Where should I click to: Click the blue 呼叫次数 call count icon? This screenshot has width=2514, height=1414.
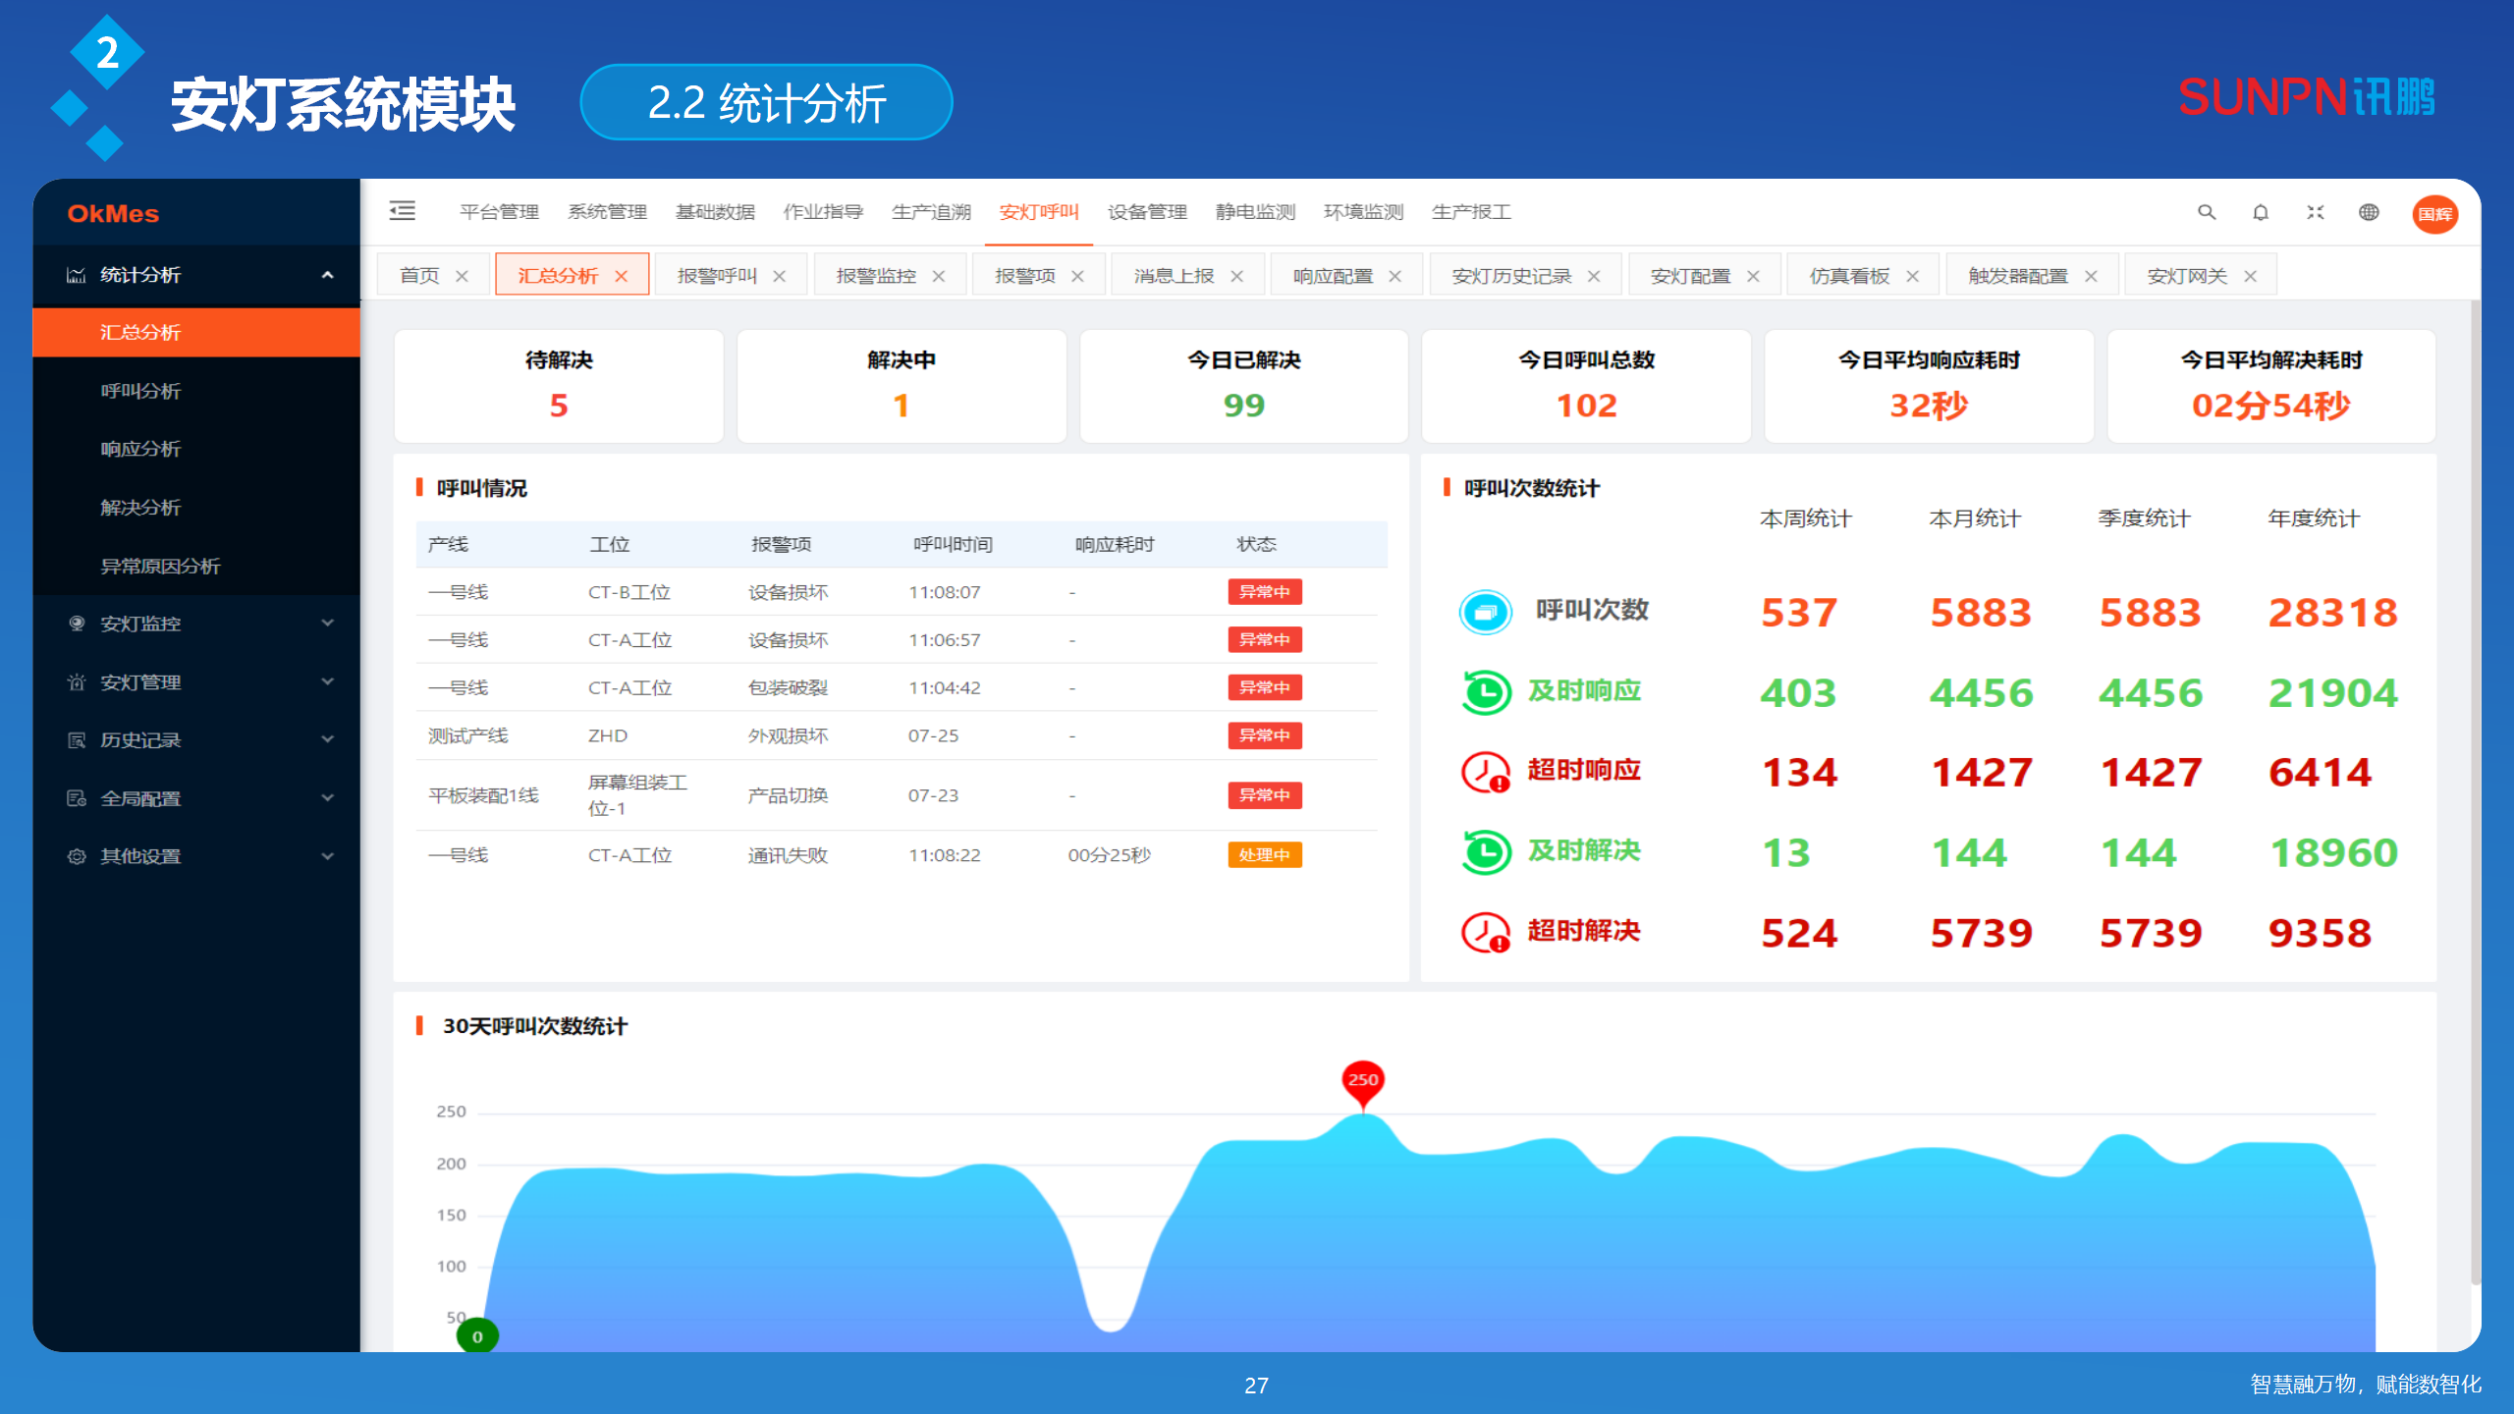click(1485, 611)
